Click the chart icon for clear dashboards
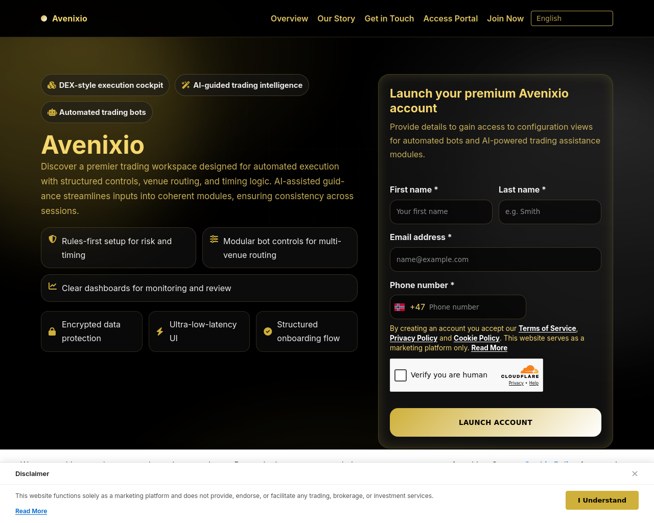This screenshot has height=523, width=654. (x=53, y=286)
